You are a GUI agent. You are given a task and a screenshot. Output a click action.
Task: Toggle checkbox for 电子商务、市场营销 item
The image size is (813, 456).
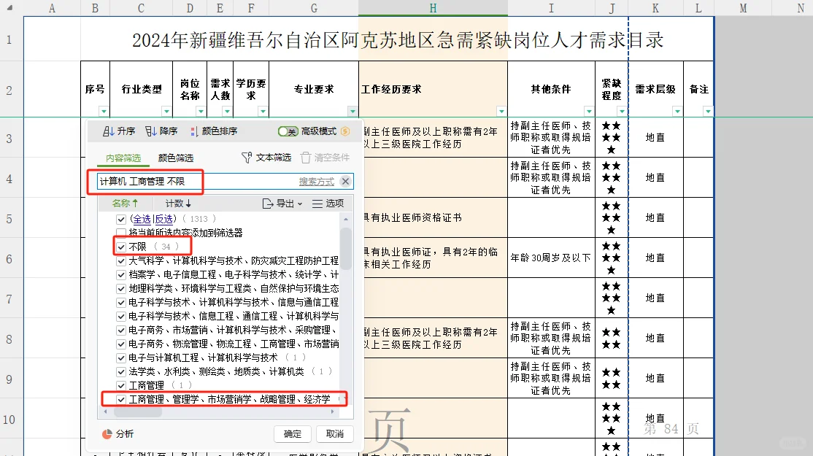click(x=121, y=330)
